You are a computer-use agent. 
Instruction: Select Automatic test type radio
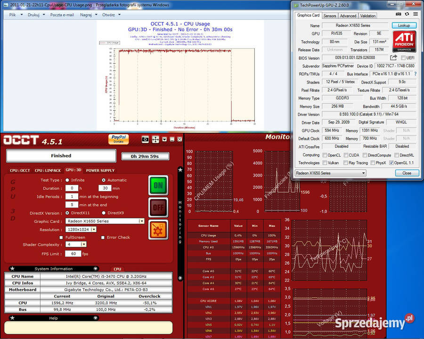(x=104, y=180)
